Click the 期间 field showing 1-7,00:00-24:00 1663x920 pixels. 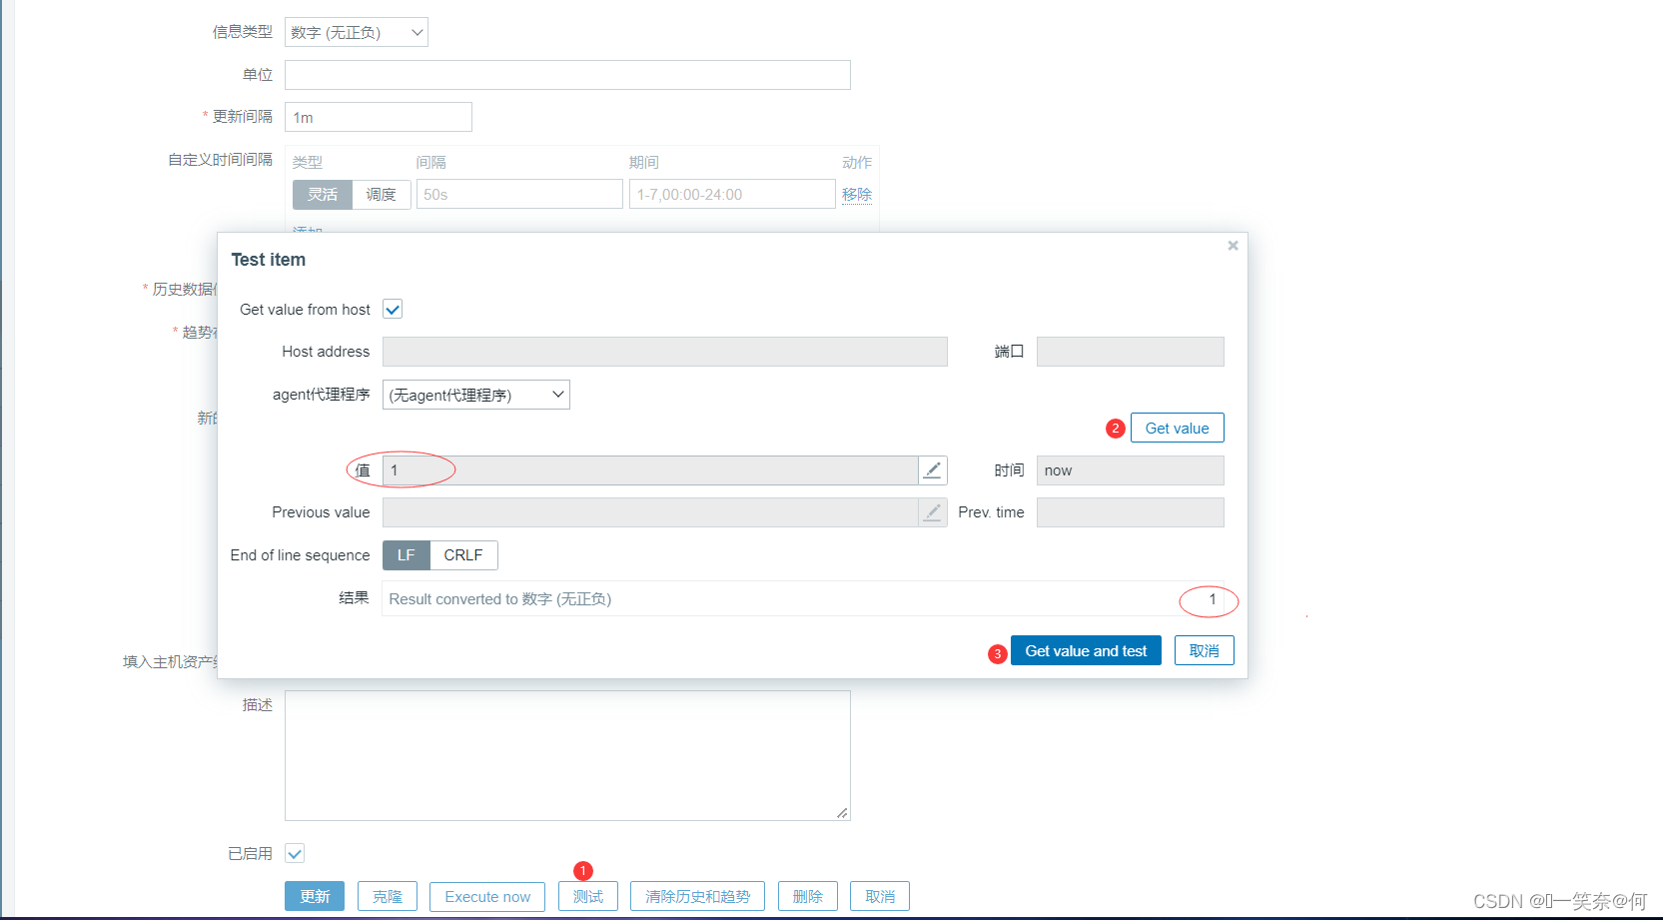point(732,194)
